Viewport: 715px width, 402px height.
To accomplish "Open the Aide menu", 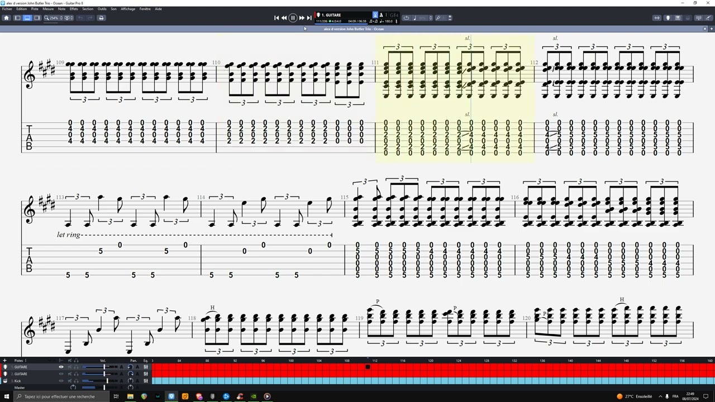I will (x=158, y=9).
